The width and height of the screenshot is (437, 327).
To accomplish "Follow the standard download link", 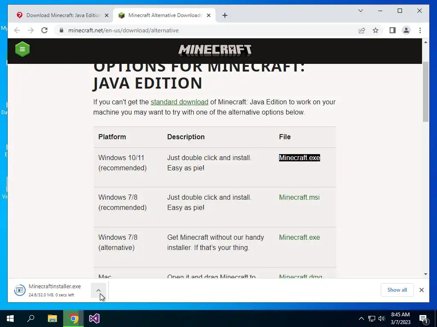I will click(180, 102).
